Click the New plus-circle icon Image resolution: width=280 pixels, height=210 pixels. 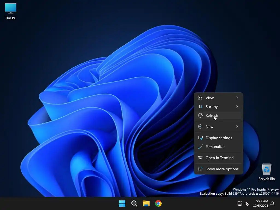click(200, 127)
